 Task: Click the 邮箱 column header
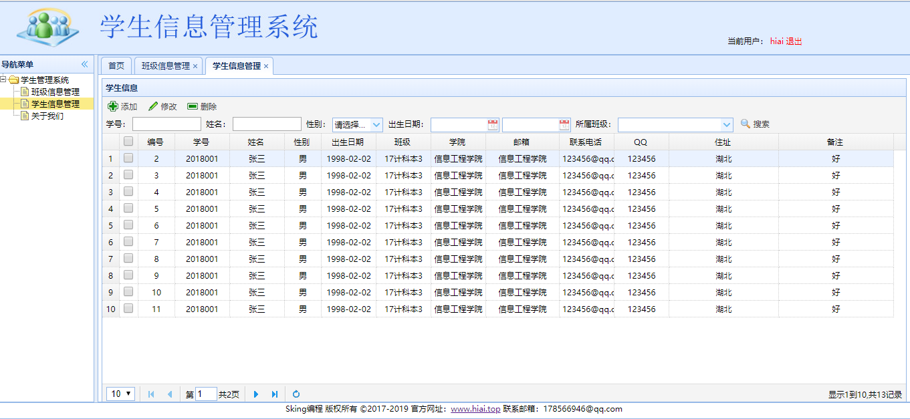point(522,142)
